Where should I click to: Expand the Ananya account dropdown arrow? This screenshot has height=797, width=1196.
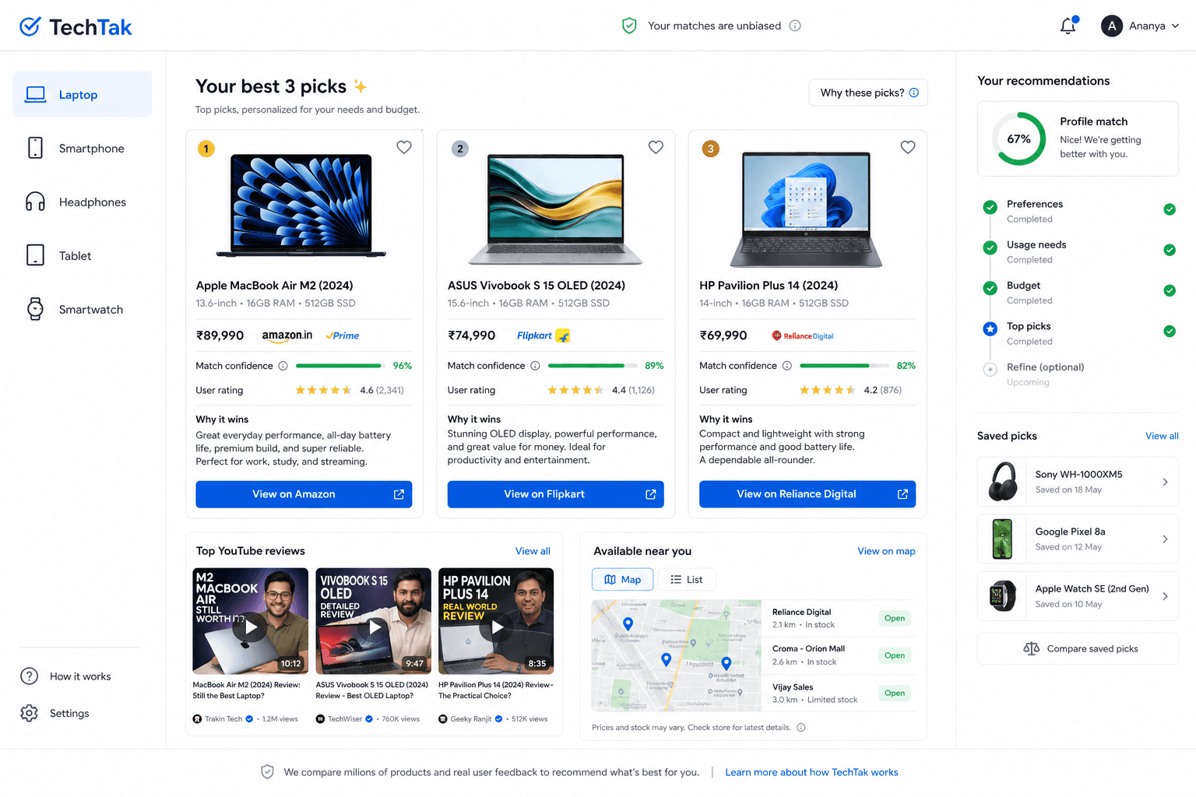[1175, 26]
